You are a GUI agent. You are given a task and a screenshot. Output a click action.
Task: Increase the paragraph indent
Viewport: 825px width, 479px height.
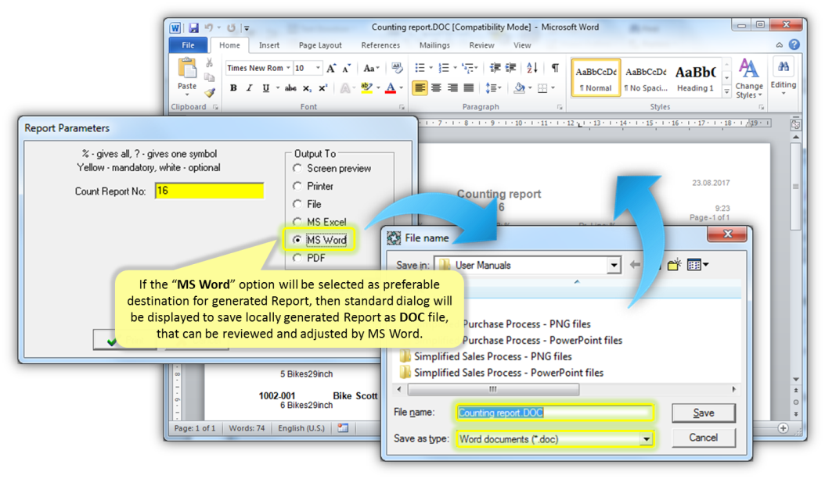(510, 68)
